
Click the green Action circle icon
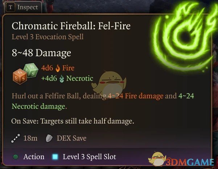[16, 157]
